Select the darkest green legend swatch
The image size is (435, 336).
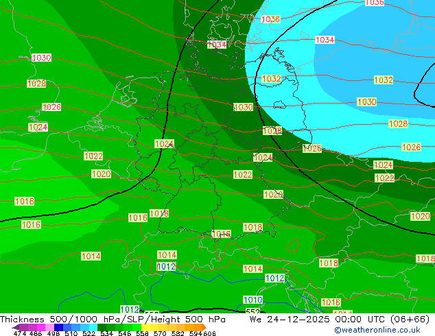click(x=102, y=327)
